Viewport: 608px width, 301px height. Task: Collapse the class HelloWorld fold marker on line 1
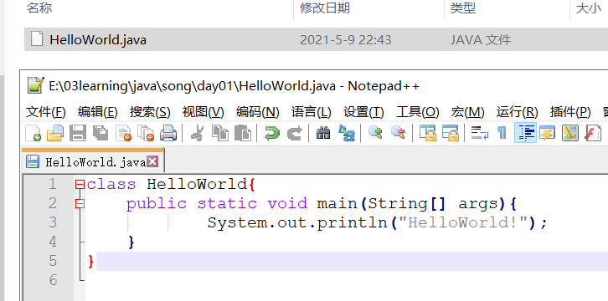pos(80,185)
